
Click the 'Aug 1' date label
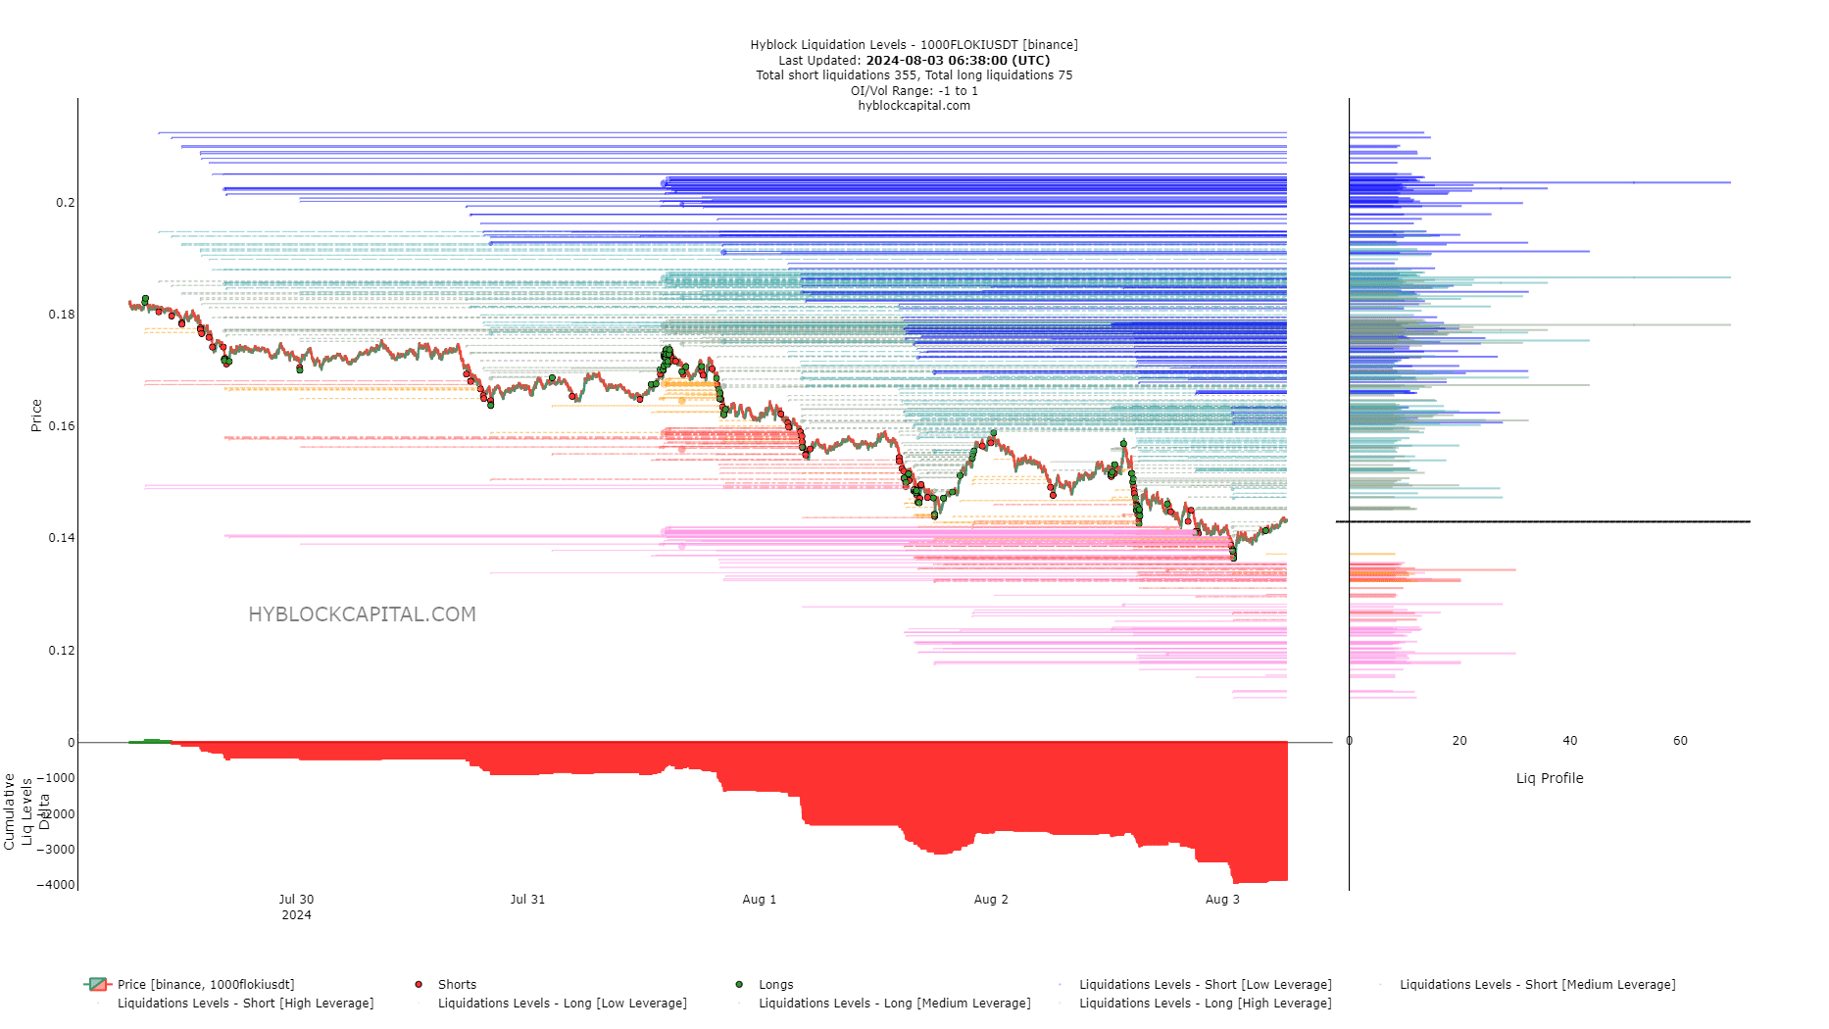[x=759, y=899]
